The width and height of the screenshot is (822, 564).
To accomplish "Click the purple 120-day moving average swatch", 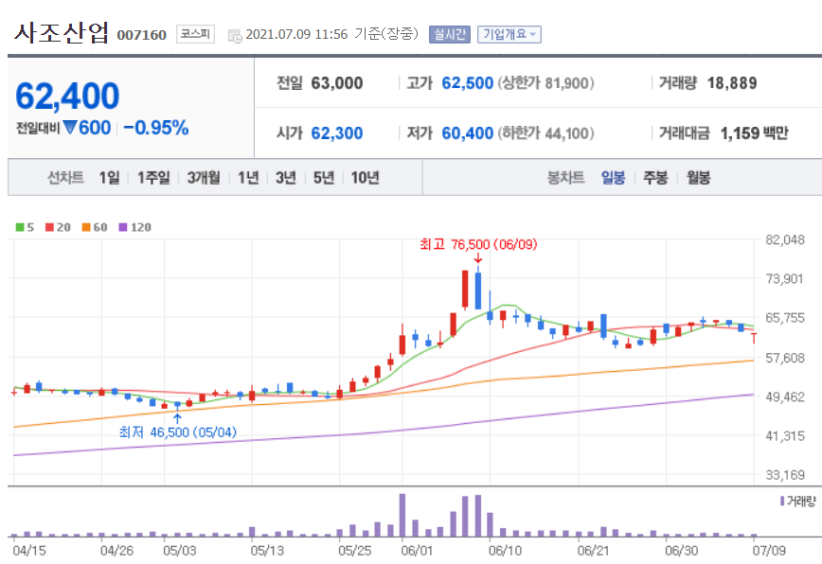I will click(123, 227).
